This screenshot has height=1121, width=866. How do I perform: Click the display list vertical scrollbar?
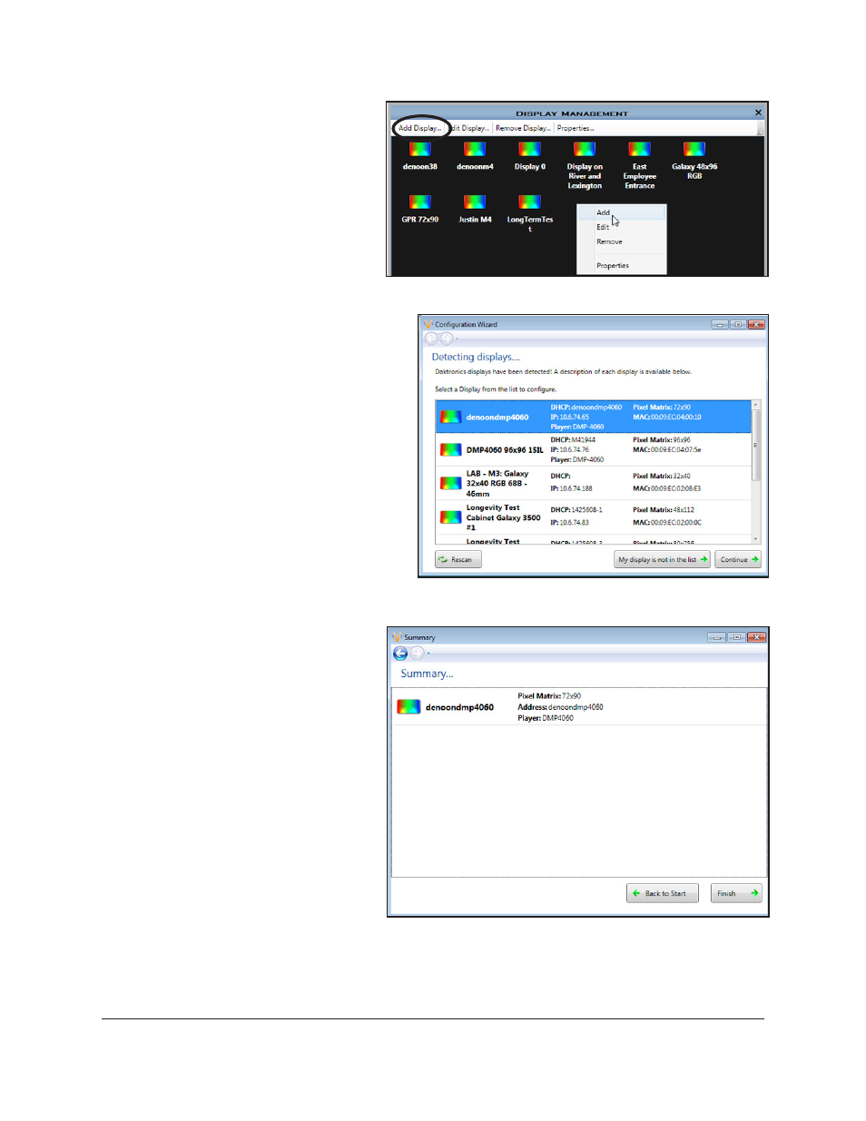(756, 472)
